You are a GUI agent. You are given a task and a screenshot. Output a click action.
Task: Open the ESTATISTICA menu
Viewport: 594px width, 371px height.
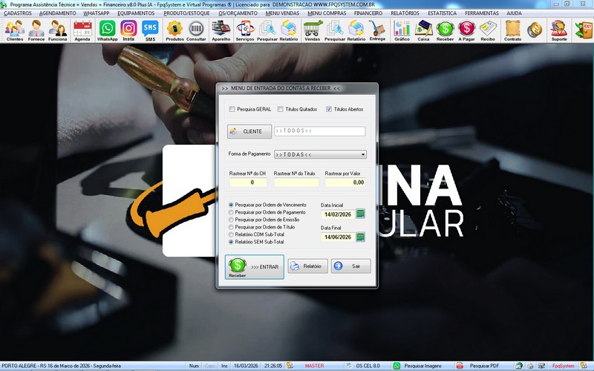(x=442, y=13)
